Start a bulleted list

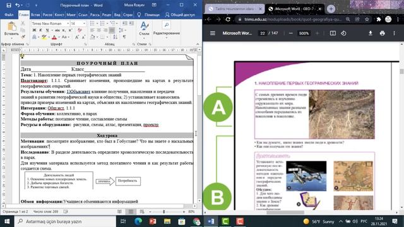(93, 23)
